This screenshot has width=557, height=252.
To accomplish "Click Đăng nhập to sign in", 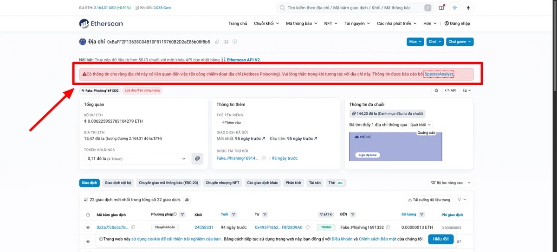I will pyautogui.click(x=457, y=24).
